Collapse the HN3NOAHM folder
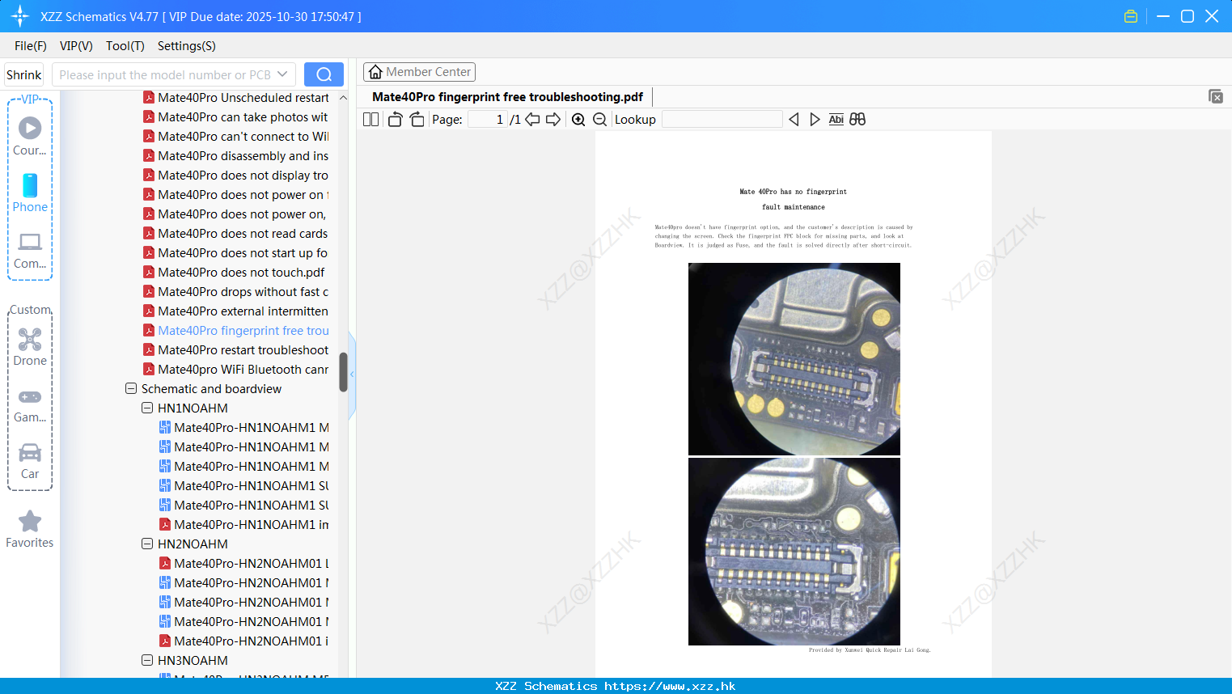 tap(147, 660)
